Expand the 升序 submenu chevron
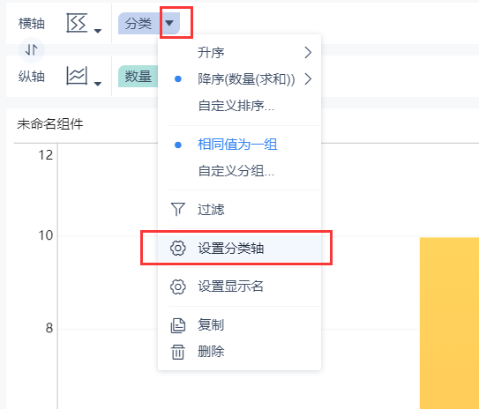 pos(308,53)
